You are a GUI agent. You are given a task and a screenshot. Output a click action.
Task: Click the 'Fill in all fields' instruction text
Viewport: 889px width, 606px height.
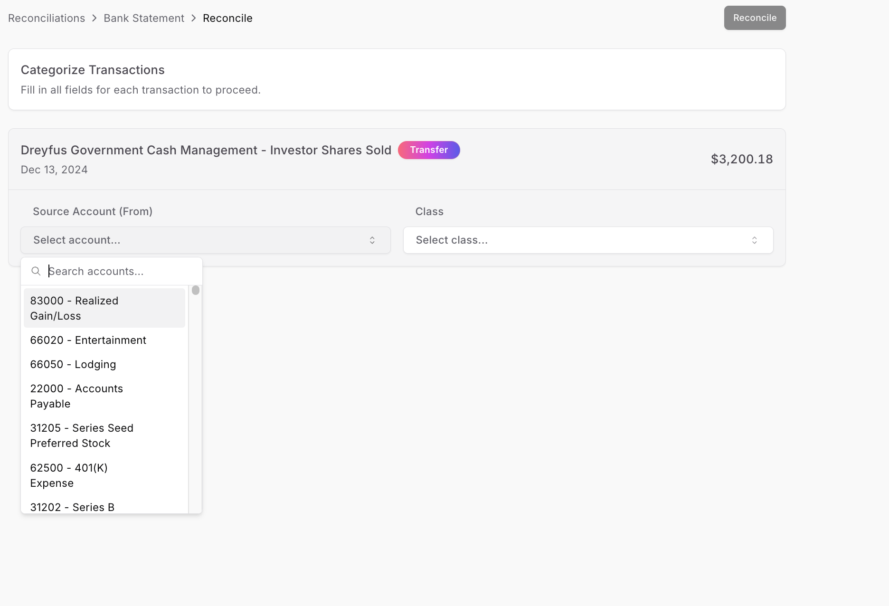(141, 90)
